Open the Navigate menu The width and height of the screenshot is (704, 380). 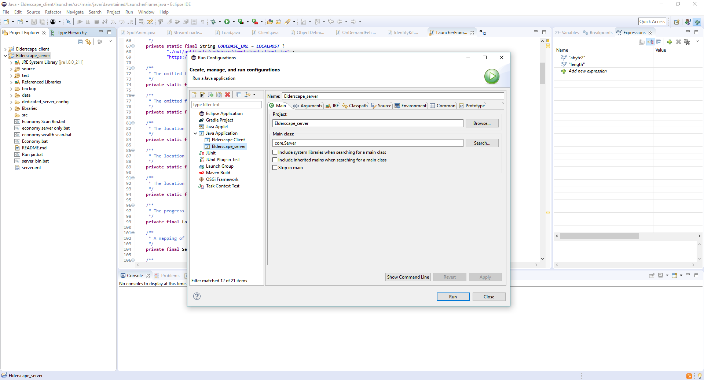click(75, 12)
